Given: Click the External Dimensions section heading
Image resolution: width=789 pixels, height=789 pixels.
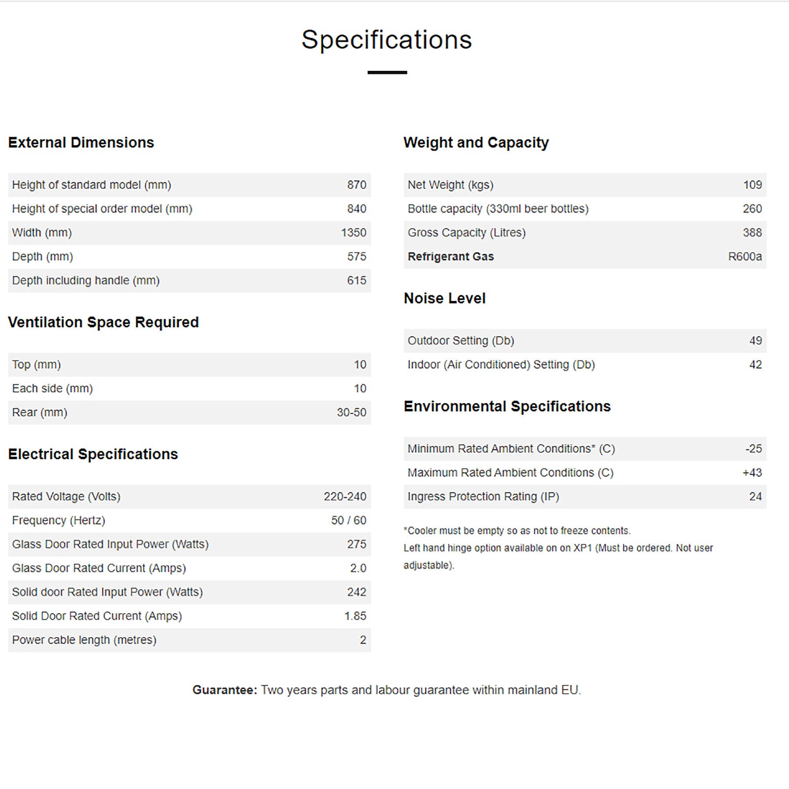Looking at the screenshot, I should 81,142.
